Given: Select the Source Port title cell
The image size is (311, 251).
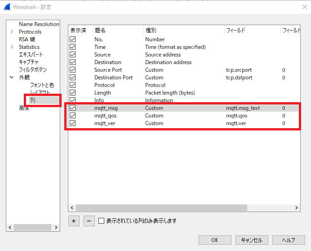Looking at the screenshot, I should click(x=108, y=70).
